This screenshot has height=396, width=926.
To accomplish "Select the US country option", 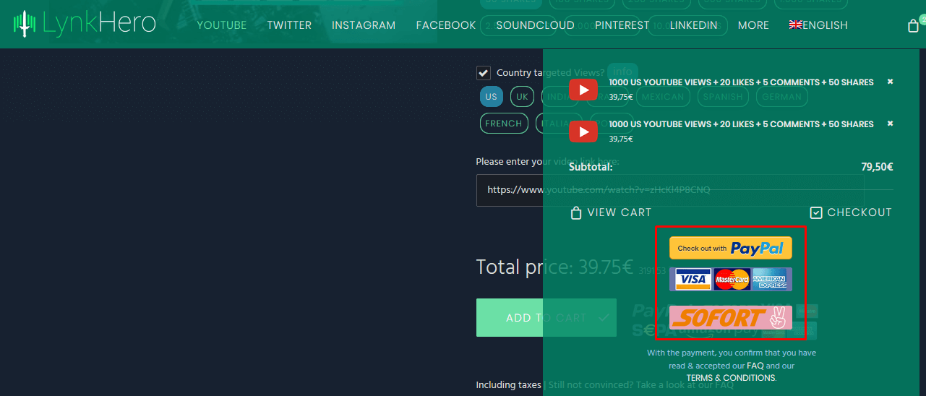I will [x=492, y=97].
